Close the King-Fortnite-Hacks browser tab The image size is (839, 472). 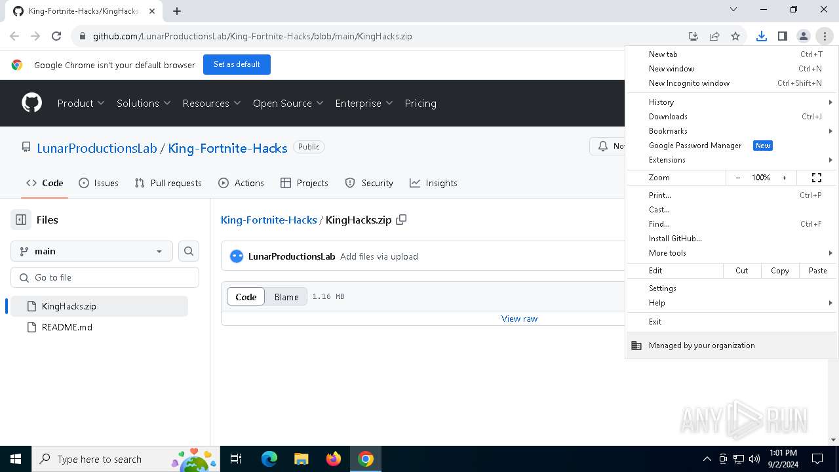[153, 10]
